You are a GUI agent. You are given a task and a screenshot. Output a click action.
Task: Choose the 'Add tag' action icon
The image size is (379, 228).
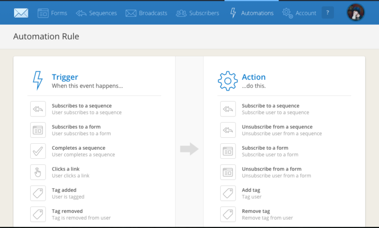(228, 193)
